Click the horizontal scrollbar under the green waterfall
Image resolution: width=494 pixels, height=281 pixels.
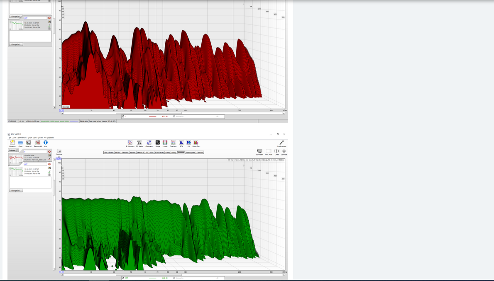[173, 275]
